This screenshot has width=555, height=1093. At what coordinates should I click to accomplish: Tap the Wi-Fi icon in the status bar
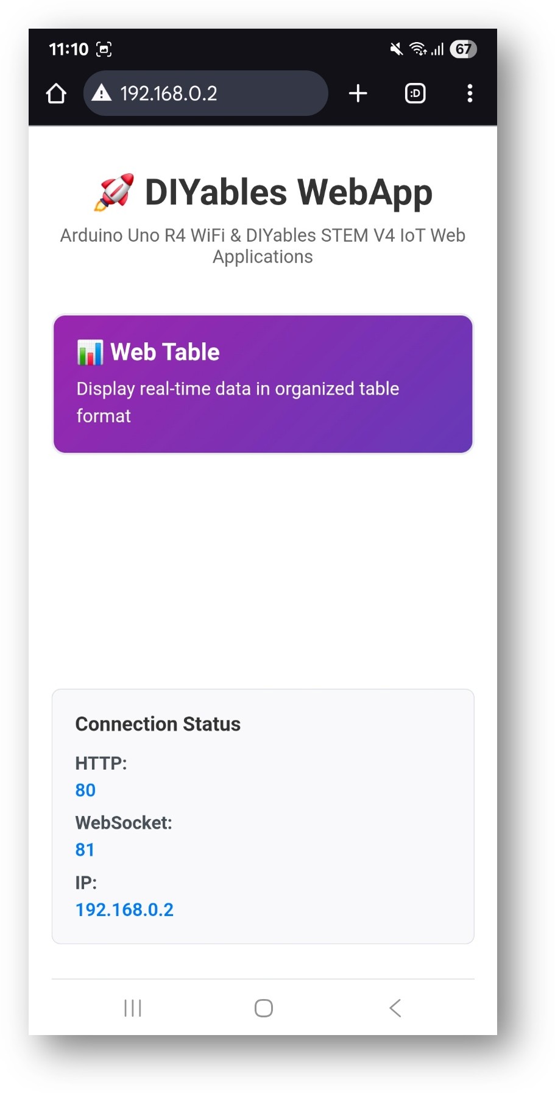coord(419,49)
